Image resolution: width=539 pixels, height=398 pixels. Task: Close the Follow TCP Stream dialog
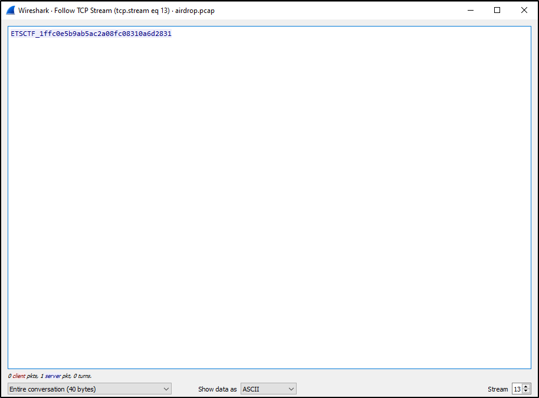point(524,10)
